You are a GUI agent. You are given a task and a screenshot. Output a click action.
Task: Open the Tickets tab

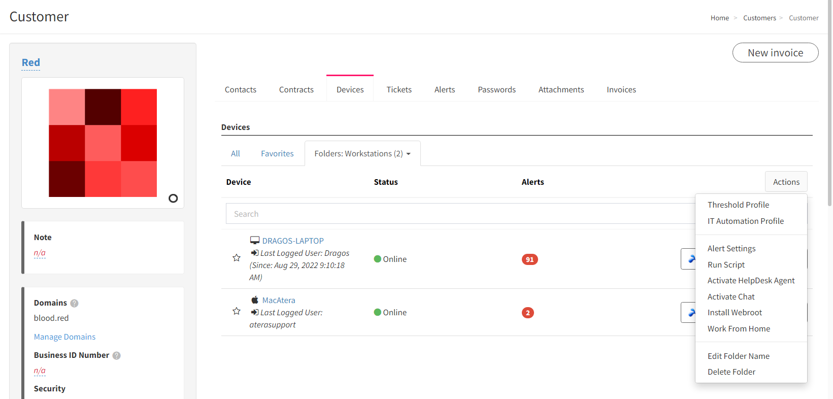[399, 89]
